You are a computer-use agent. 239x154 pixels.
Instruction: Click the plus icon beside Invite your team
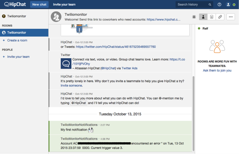coord(4,57)
